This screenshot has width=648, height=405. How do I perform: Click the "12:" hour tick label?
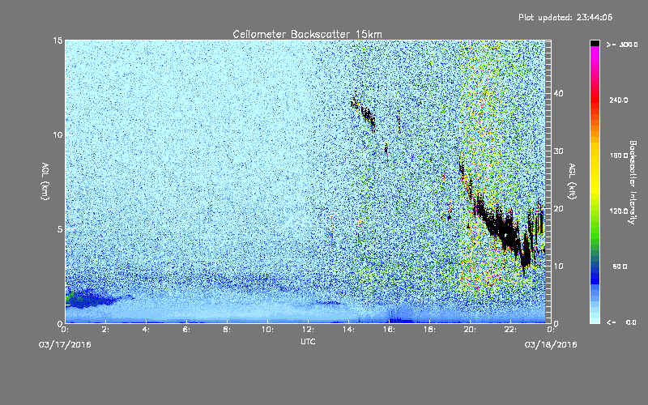308,330
